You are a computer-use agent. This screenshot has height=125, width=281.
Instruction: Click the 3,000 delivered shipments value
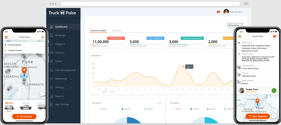173,42
